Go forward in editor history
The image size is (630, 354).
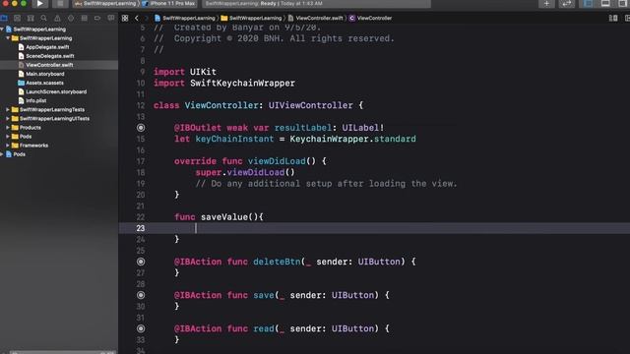[x=146, y=18]
